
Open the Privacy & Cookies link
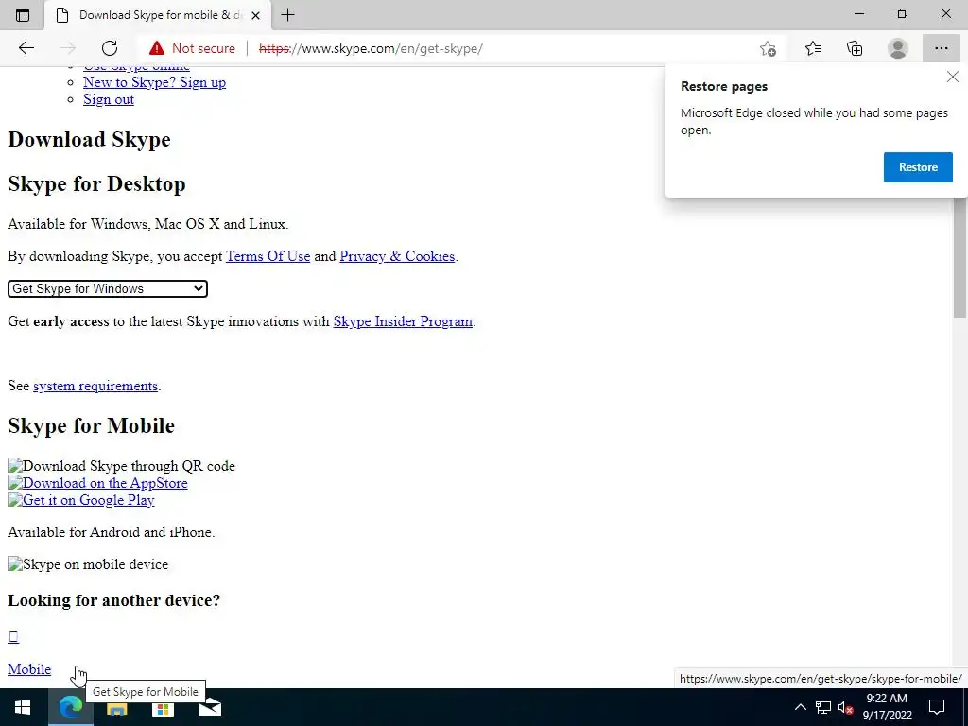coord(397,256)
